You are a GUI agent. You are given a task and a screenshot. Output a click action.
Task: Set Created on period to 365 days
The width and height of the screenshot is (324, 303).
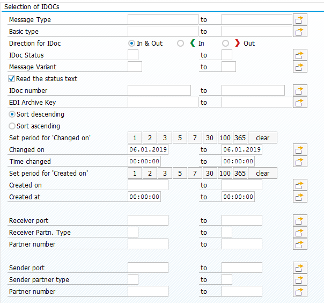click(240, 173)
